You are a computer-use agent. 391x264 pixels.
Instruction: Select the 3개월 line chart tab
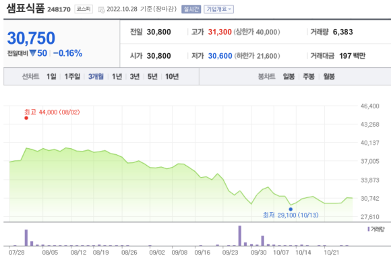click(96, 77)
